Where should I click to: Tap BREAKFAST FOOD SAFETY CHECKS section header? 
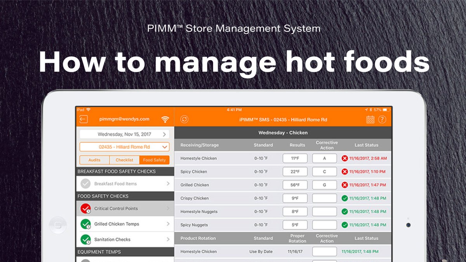125,171
